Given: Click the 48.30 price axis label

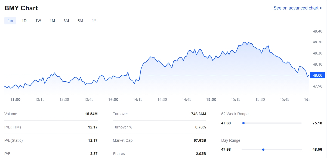Looking at the screenshot, I should (x=317, y=42).
